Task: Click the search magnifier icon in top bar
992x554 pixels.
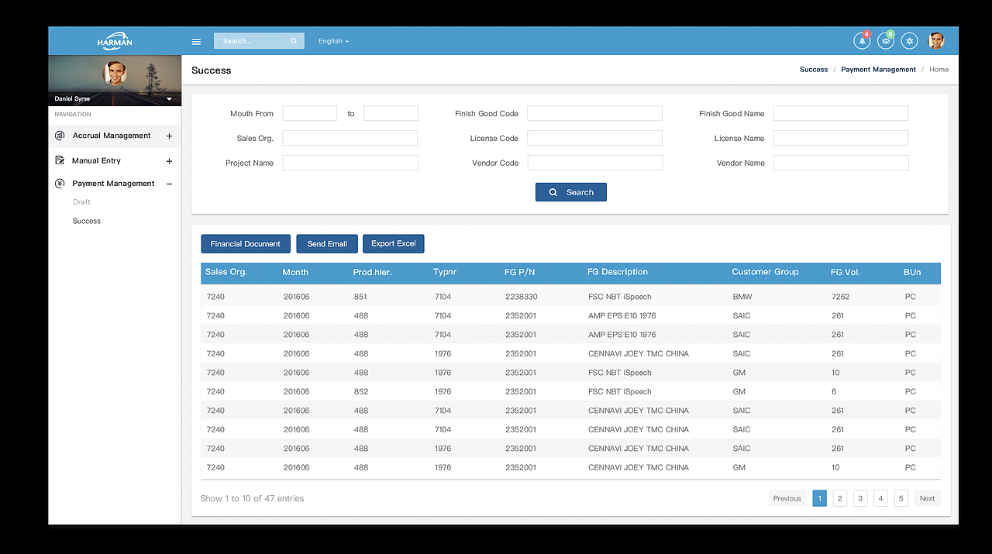Action: [x=294, y=41]
